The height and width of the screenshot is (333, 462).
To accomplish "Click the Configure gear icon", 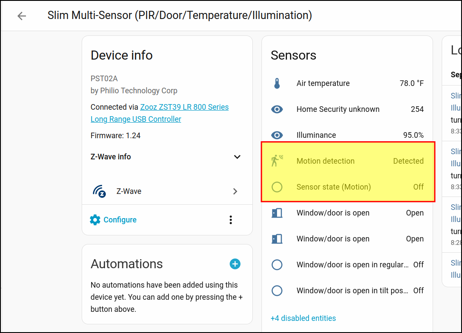I will [95, 220].
